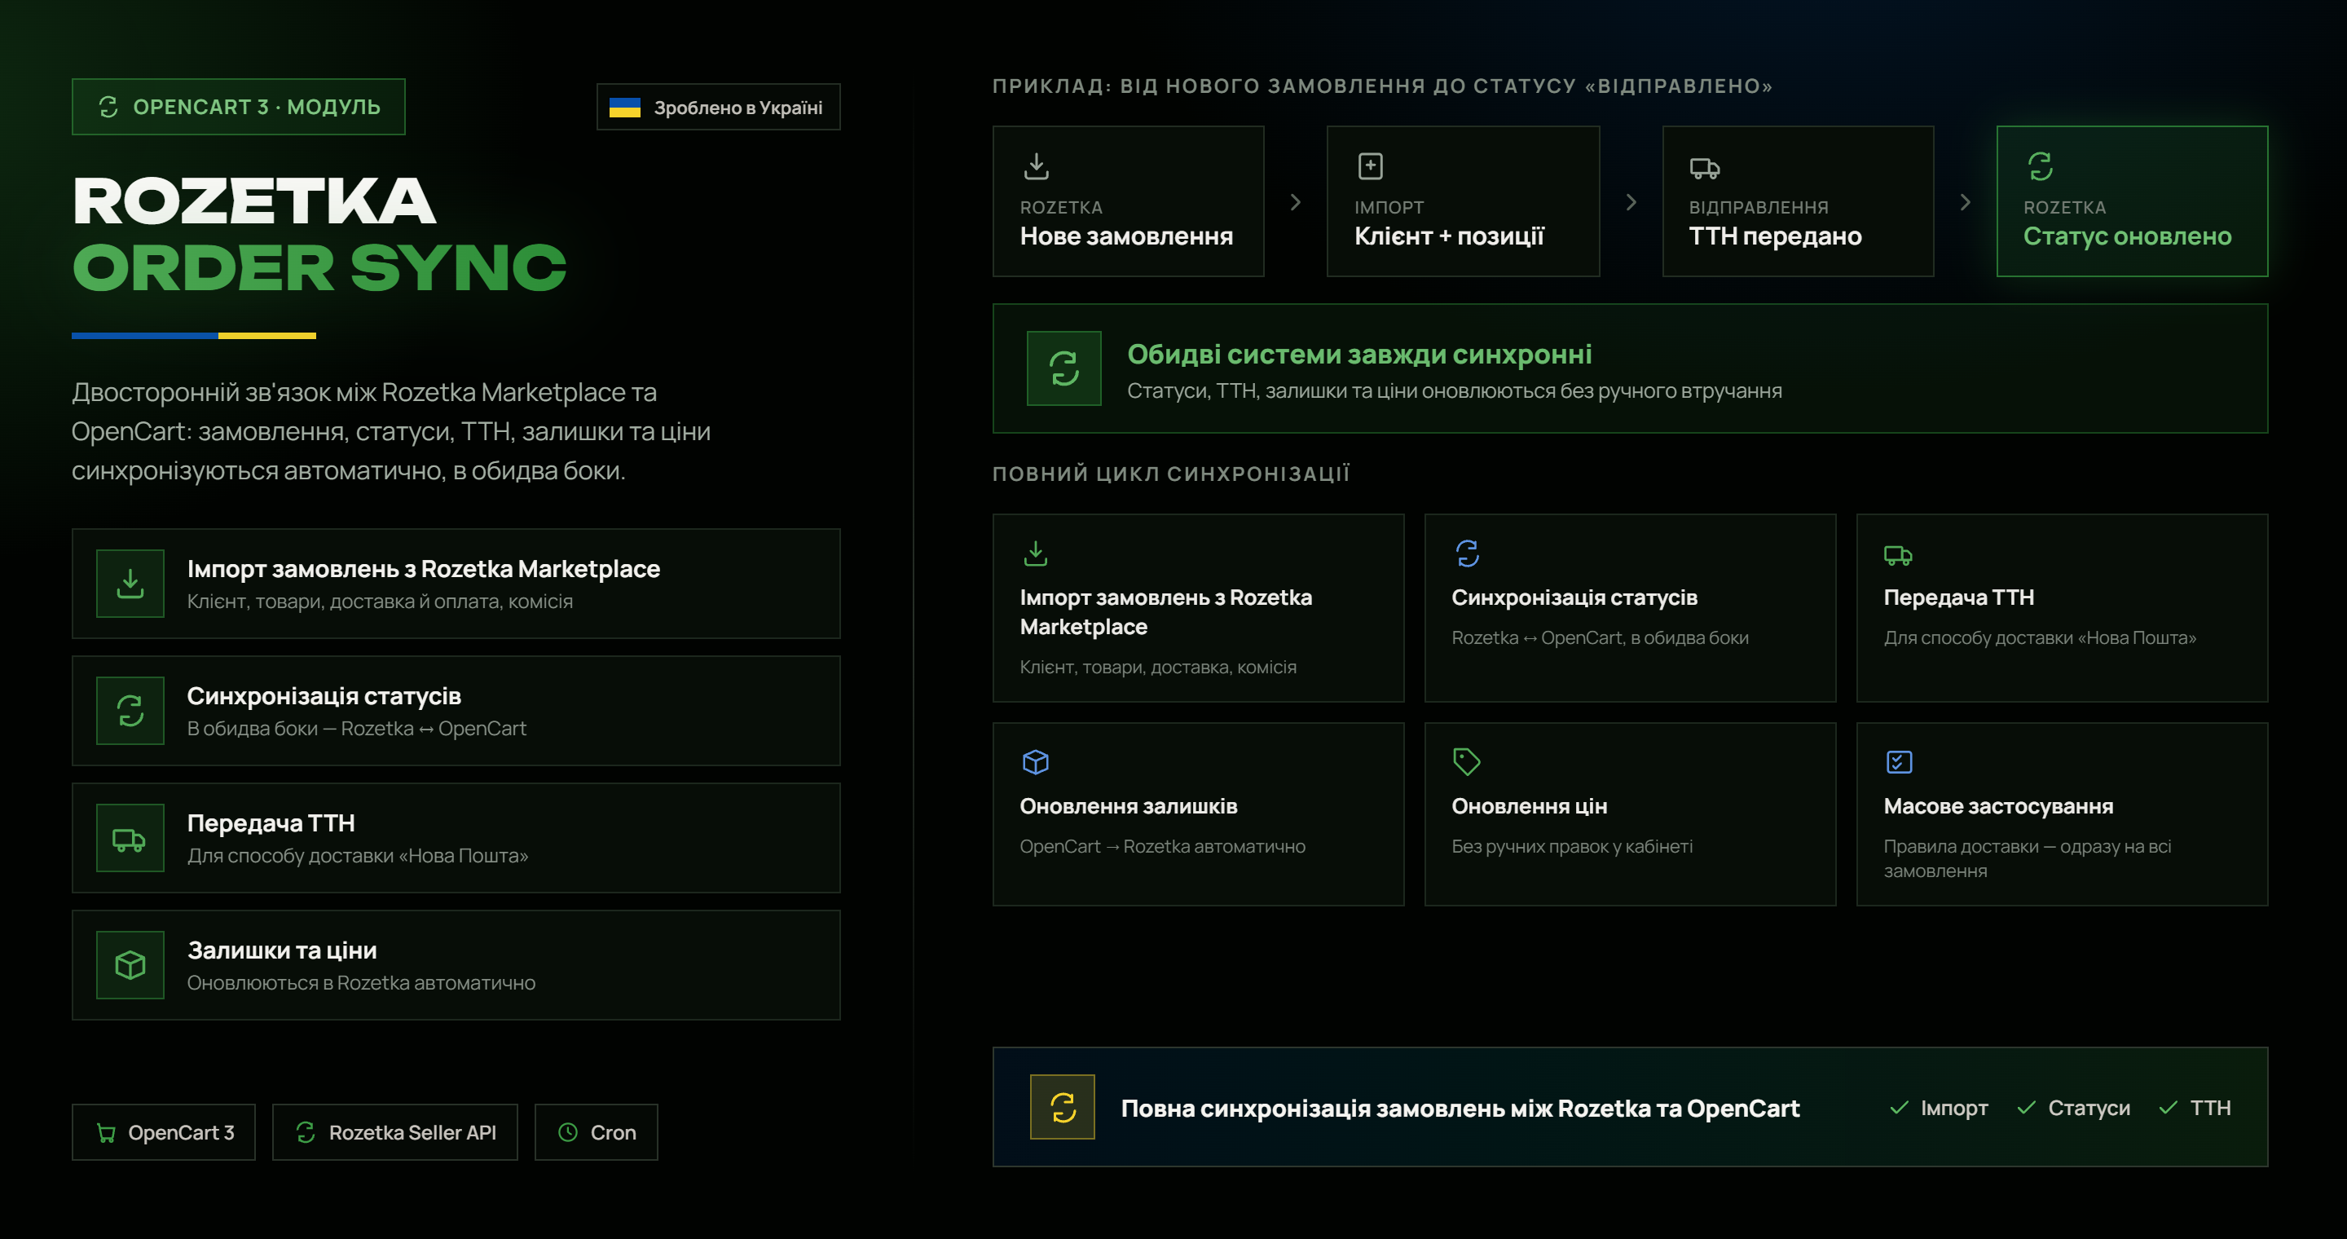This screenshot has height=1239, width=2347.
Task: Click the sync icon in the Статус оновлено step
Action: coord(2040,165)
